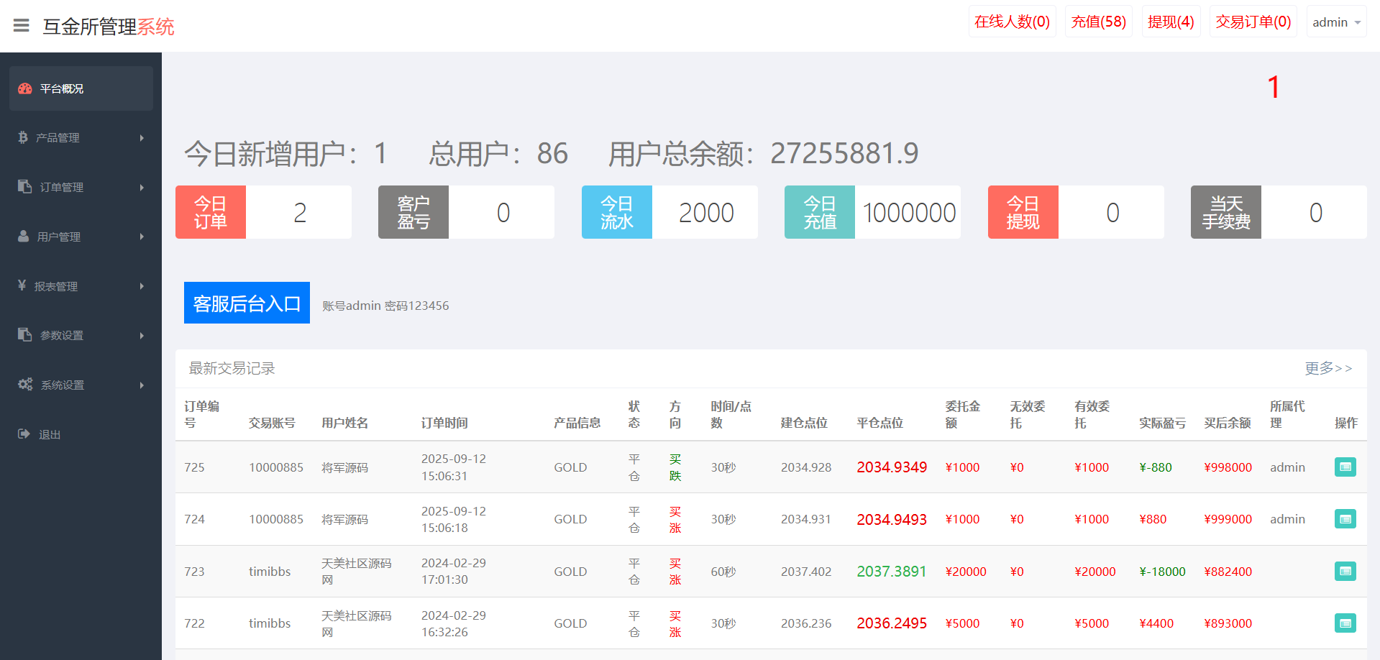Viewport: 1380px width, 660px height.
Task: Expand the 参数设置 submenu arrow
Action: (142, 336)
